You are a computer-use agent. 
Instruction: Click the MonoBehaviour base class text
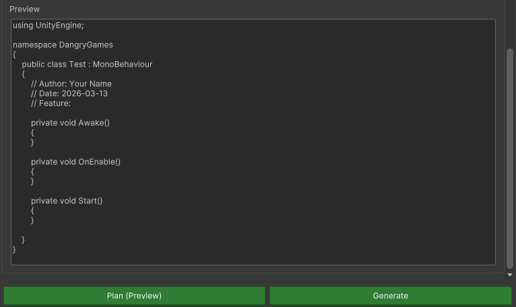(x=123, y=64)
